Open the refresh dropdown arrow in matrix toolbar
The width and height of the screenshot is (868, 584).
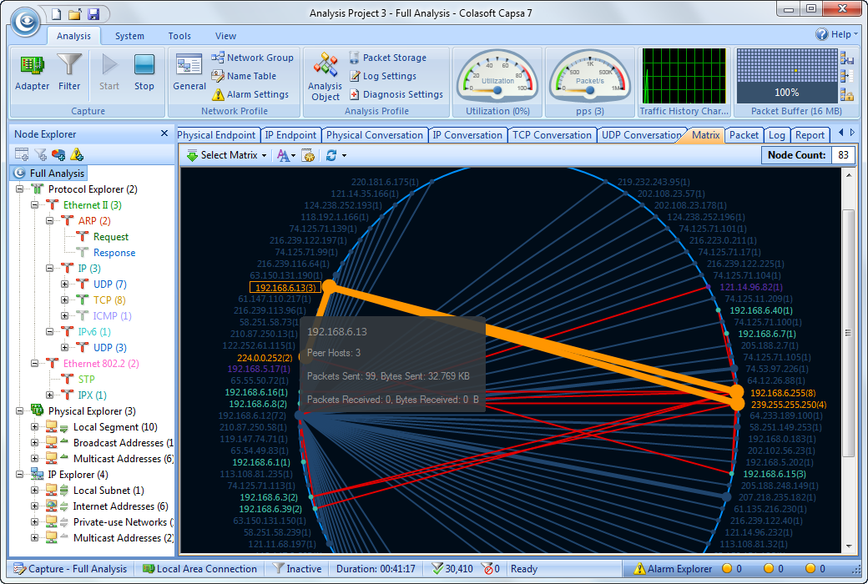[x=344, y=156]
